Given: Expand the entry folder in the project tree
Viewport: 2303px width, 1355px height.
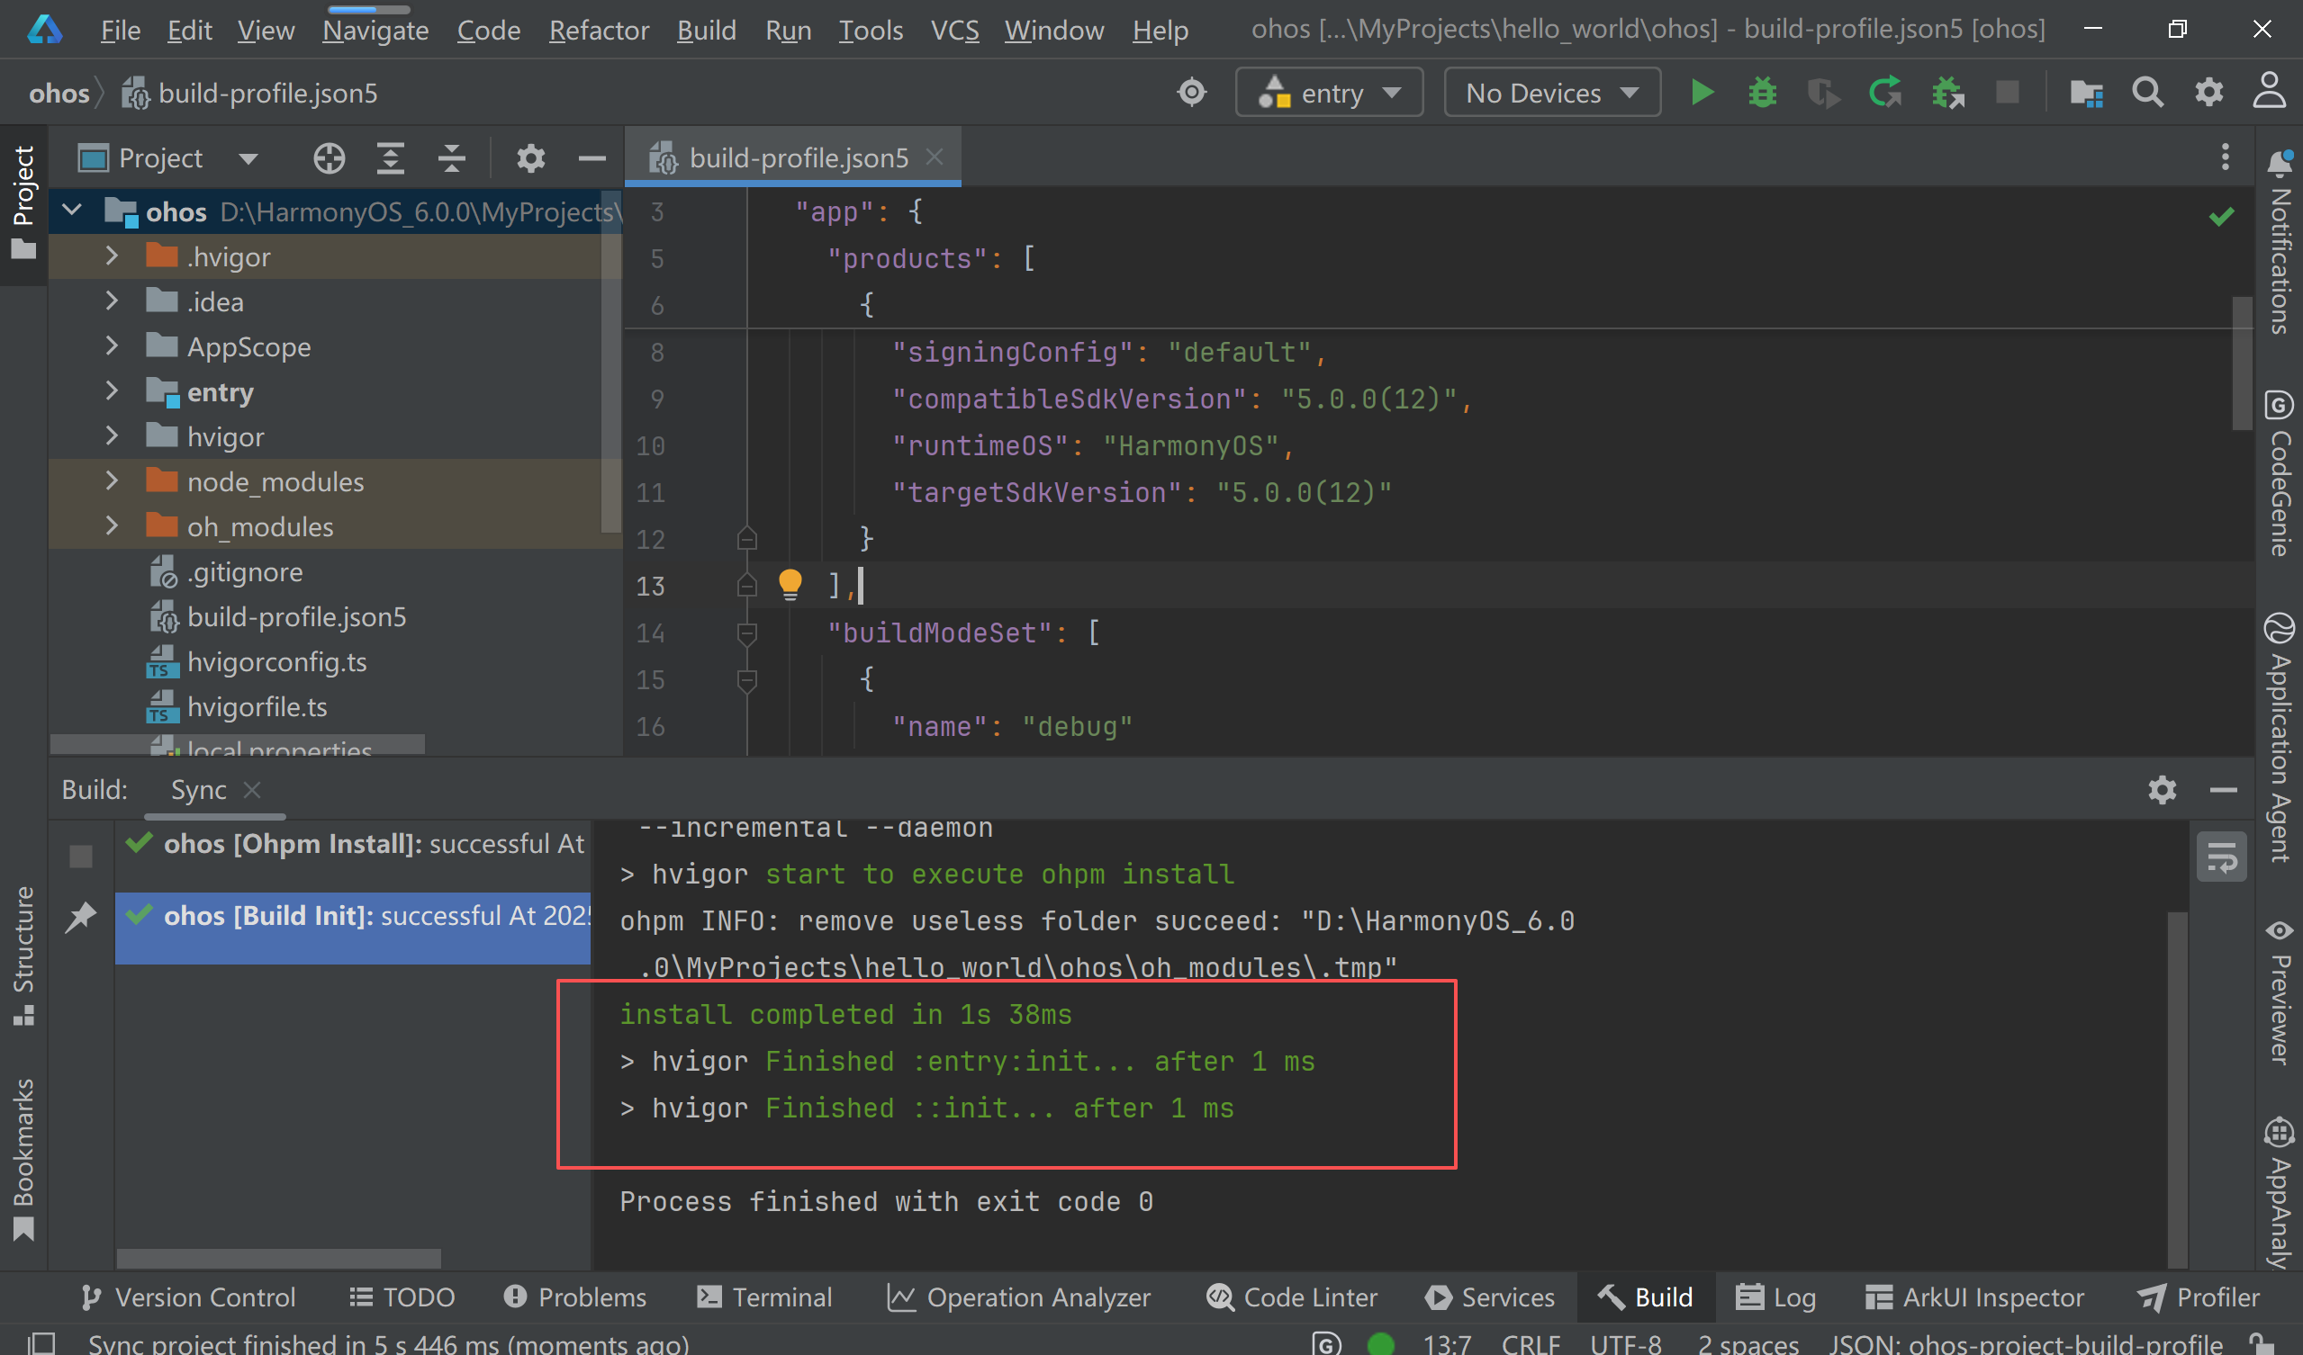Looking at the screenshot, I should (x=112, y=391).
